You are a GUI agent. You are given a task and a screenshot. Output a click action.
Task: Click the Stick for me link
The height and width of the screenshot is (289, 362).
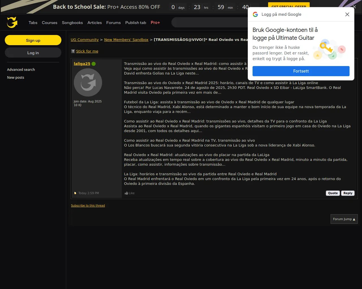[87, 51]
